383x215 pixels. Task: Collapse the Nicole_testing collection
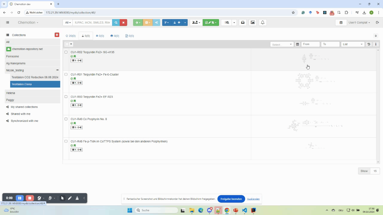(57, 70)
